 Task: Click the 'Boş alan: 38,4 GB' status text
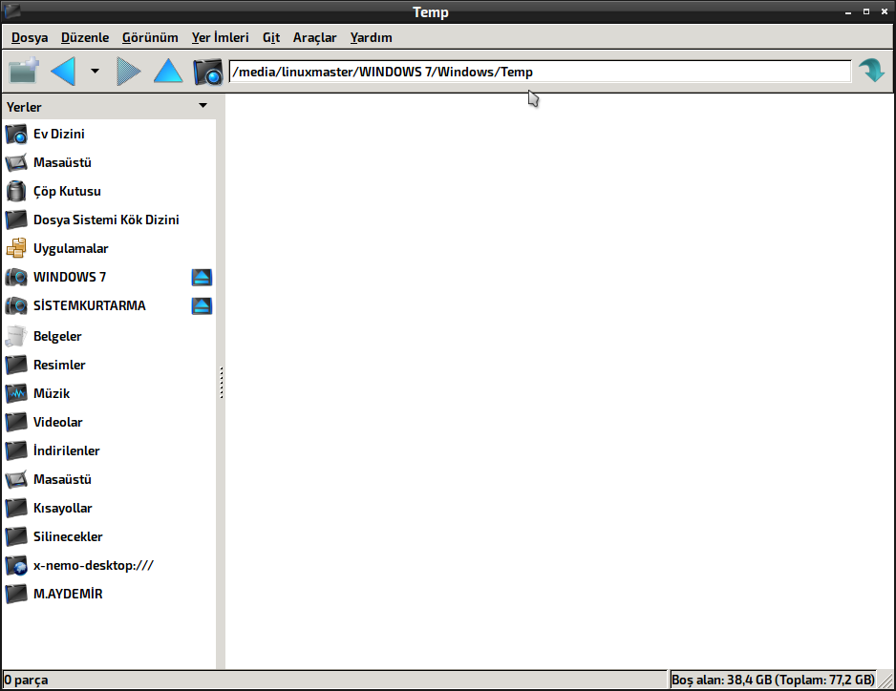773,681
